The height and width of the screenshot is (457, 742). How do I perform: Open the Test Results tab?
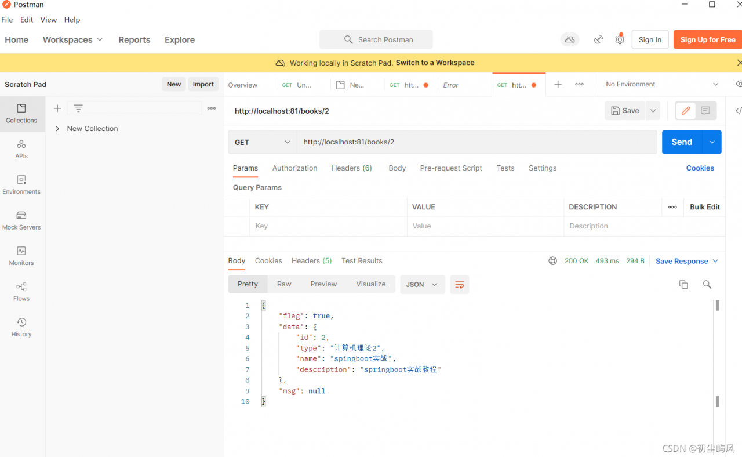362,261
